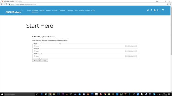Open SDRplay's Facebook page icon
The height and width of the screenshot is (96, 172).
click(x=151, y=10)
